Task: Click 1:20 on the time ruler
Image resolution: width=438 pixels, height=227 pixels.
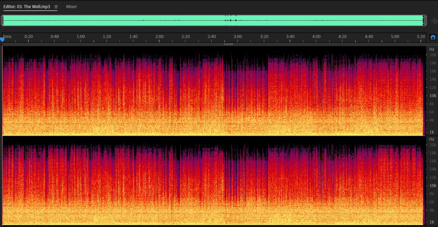Action: [x=107, y=37]
